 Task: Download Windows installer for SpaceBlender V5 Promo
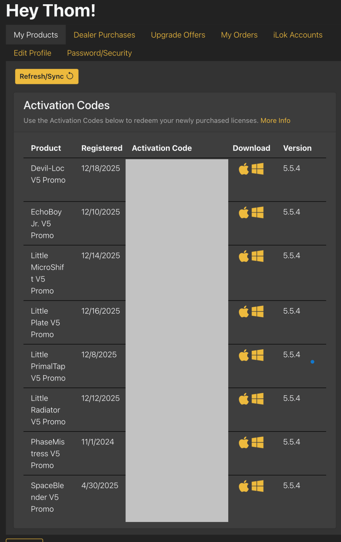258,486
